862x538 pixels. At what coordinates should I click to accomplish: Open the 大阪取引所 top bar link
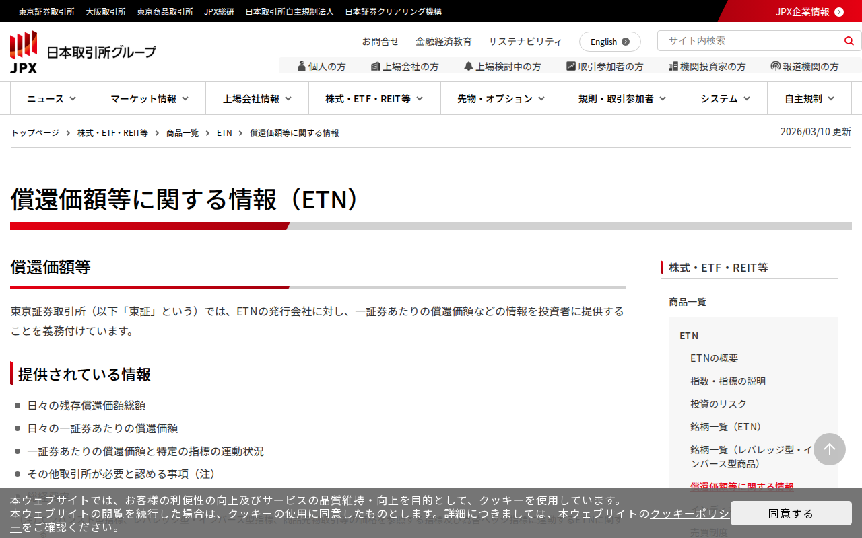coord(106,11)
